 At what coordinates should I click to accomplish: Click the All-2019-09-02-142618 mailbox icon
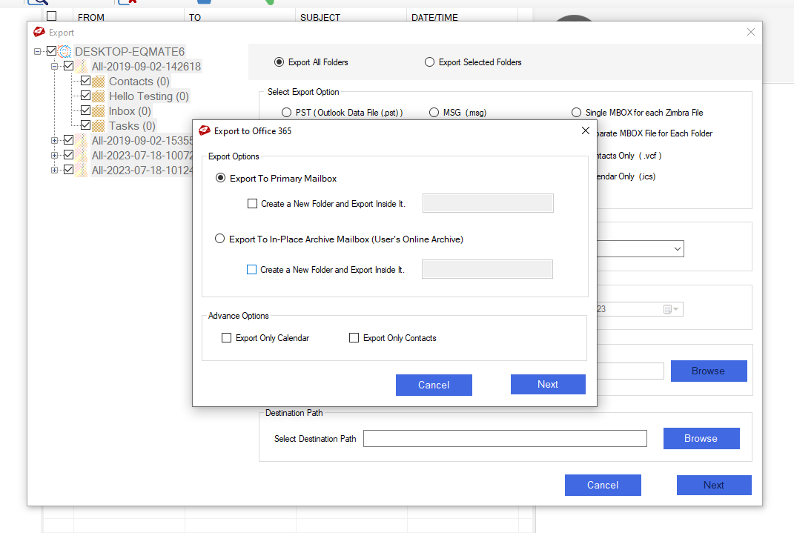pyautogui.click(x=82, y=66)
